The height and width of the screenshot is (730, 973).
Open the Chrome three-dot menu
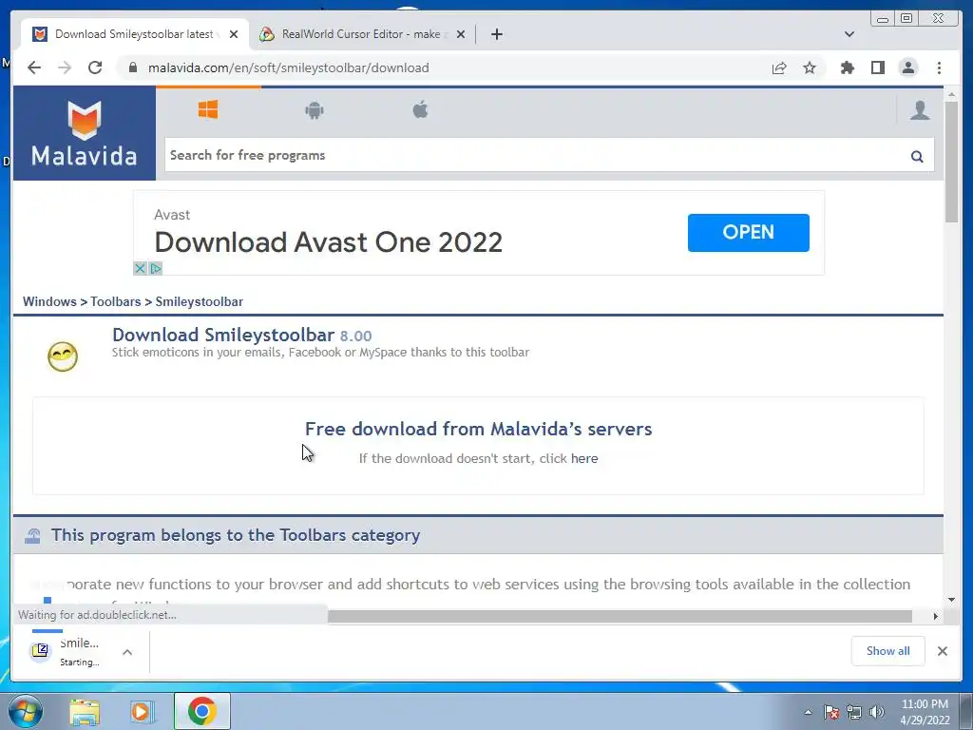coord(939,67)
